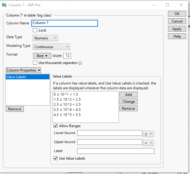Uncheck the Allow Ranges checkbox

(x=55, y=126)
